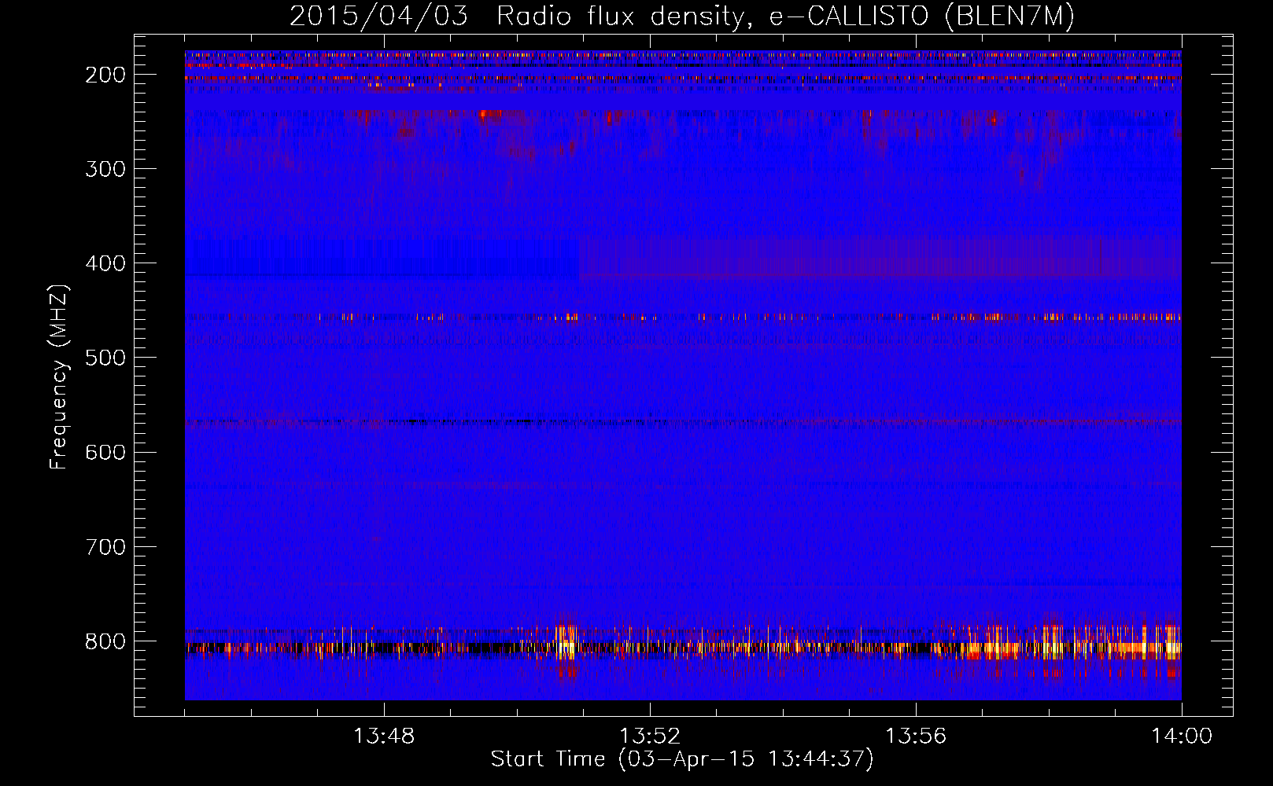This screenshot has height=786, width=1273.
Task: Click the 13:56 time tick label
Action: 916,736
